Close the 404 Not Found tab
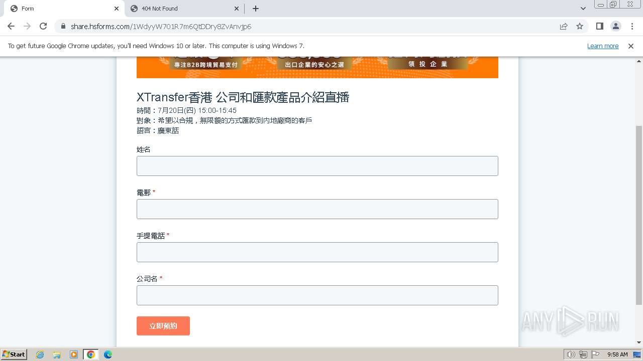Image resolution: width=643 pixels, height=361 pixels. click(x=237, y=9)
